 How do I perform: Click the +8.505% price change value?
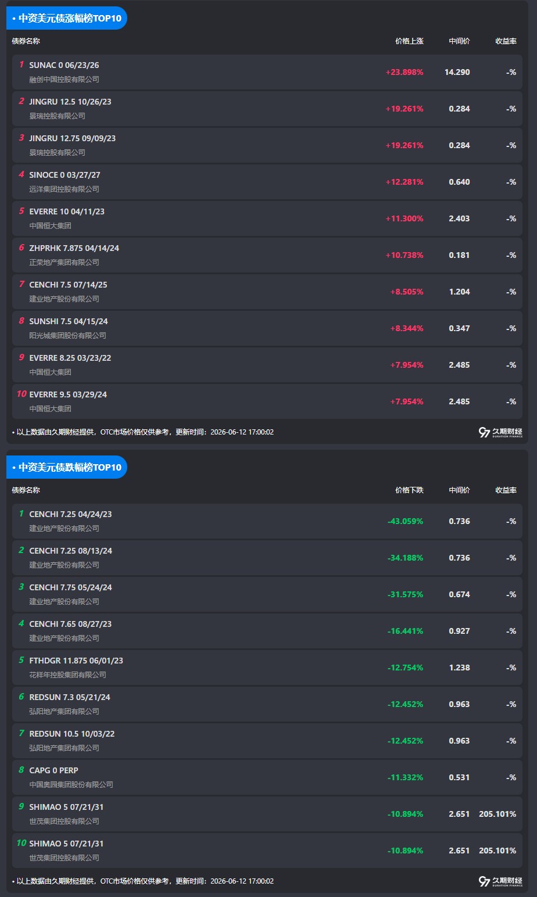coord(407,292)
